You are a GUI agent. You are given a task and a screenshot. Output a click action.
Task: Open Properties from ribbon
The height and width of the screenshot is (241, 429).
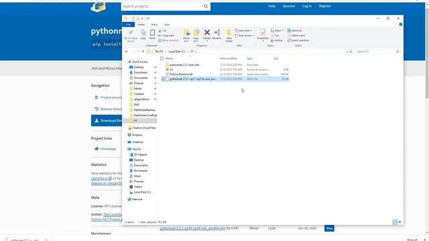coord(263,35)
